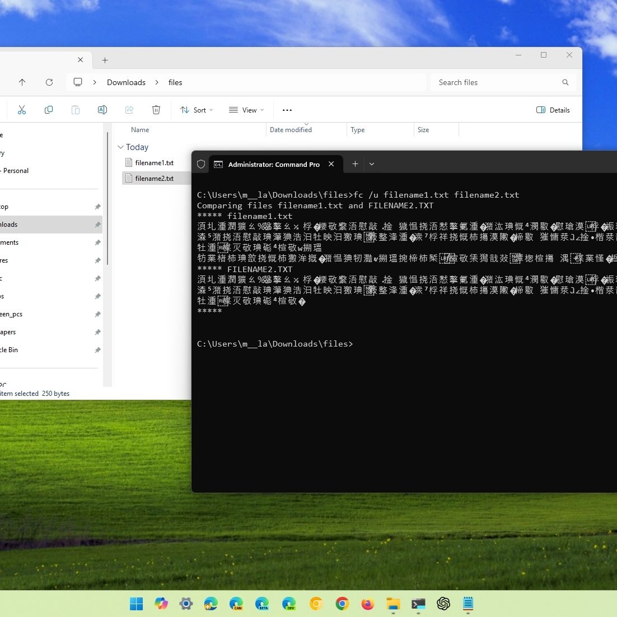Refresh the files folder view
The image size is (617, 617).
(49, 82)
